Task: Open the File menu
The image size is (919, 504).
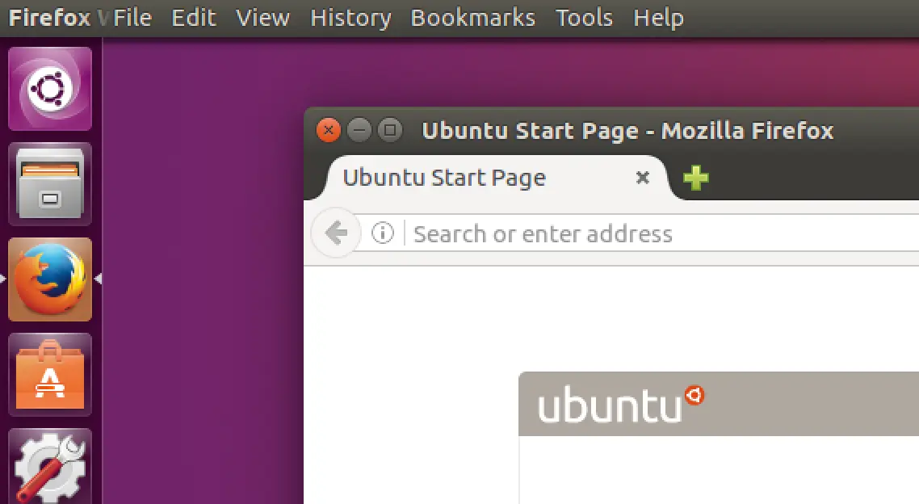Action: pos(132,18)
